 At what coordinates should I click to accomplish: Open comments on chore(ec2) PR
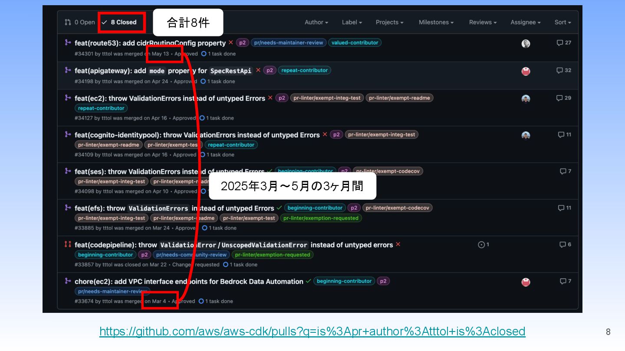[566, 281]
